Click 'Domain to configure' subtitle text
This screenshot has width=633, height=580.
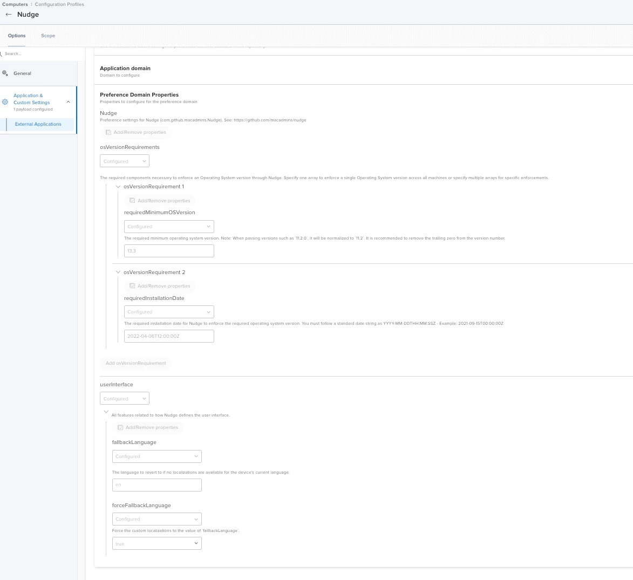pos(120,76)
